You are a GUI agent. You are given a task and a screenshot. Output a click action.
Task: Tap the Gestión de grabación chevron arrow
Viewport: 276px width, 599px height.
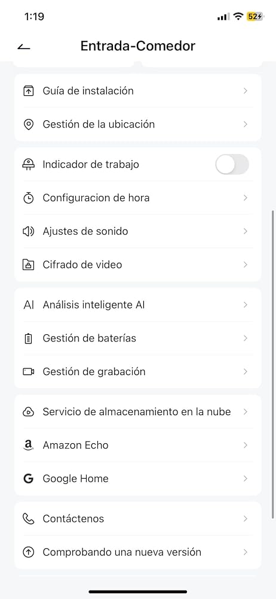(x=246, y=372)
